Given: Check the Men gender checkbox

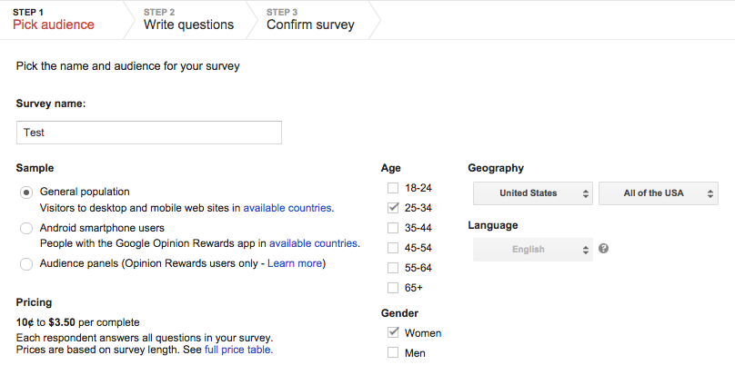Looking at the screenshot, I should point(393,353).
